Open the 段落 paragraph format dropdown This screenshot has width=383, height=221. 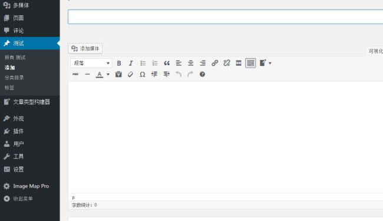pyautogui.click(x=91, y=63)
